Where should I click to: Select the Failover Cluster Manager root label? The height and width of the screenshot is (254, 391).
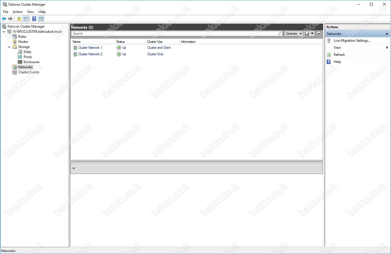26,26
